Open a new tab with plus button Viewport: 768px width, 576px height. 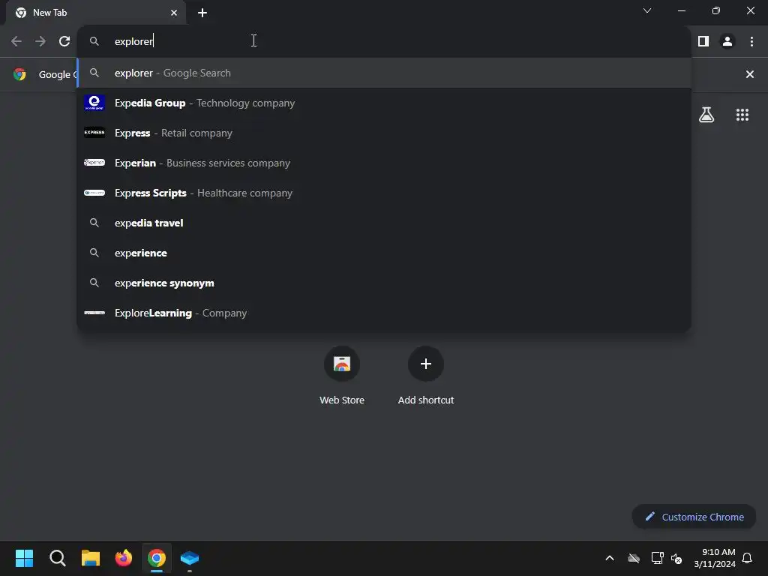(202, 13)
